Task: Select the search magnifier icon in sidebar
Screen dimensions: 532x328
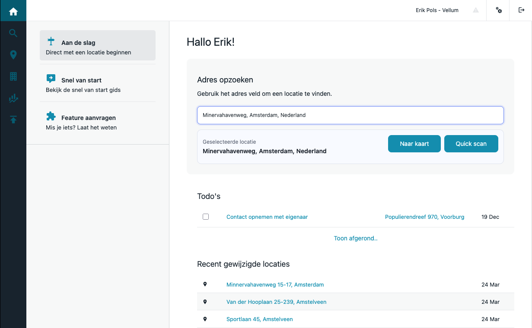Action: (13, 33)
